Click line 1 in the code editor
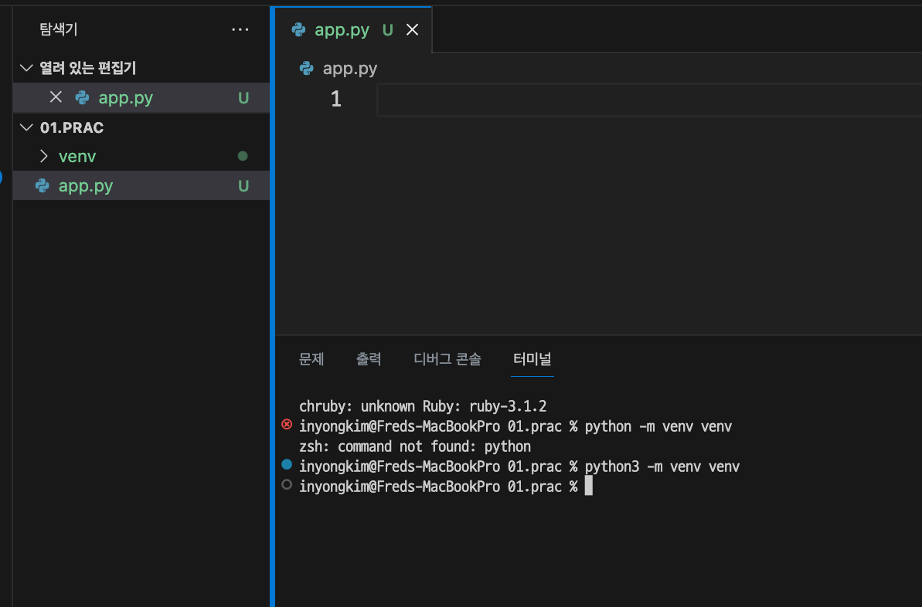Image resolution: width=922 pixels, height=607 pixels. click(x=649, y=100)
